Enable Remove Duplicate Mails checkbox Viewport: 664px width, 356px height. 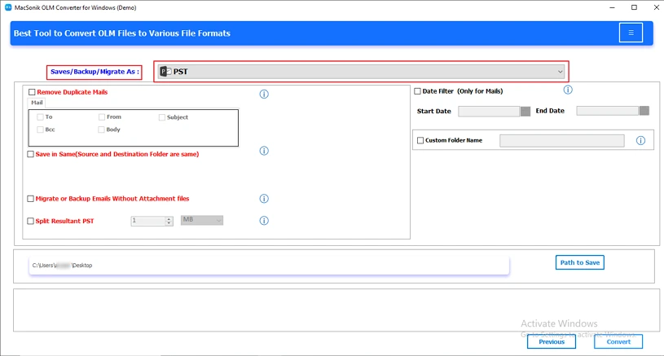32,92
